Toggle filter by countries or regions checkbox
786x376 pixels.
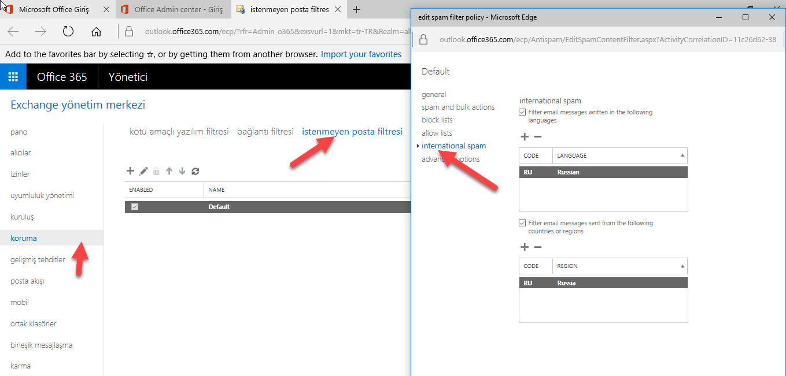(x=522, y=223)
